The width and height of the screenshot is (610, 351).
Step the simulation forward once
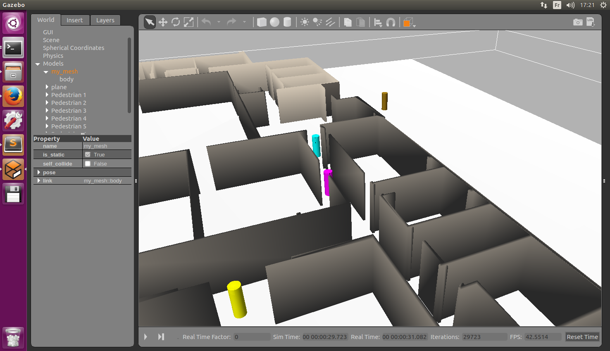coord(161,337)
